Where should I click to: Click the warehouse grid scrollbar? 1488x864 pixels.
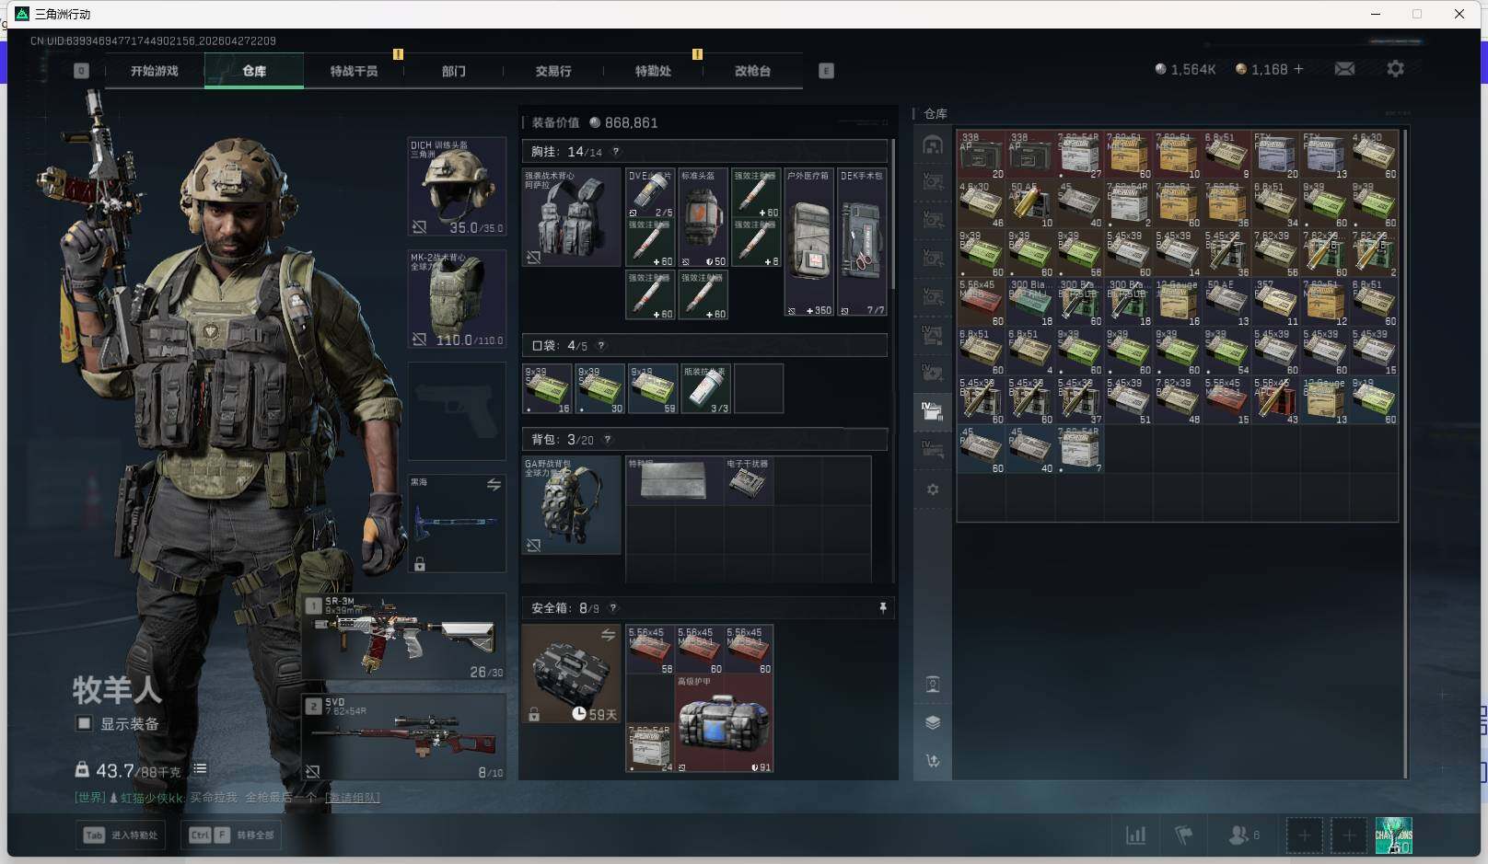[x=1405, y=454]
